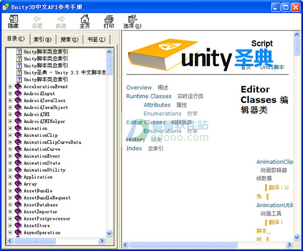
Task: Select the AssetStore tree entry text
Action: tap(37, 226)
